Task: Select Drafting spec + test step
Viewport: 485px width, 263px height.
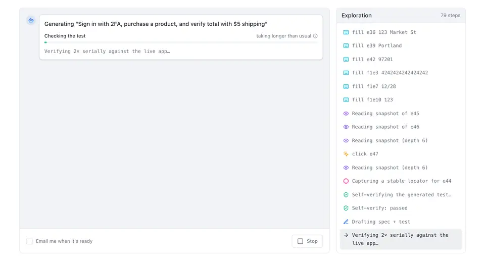Action: coord(401,222)
